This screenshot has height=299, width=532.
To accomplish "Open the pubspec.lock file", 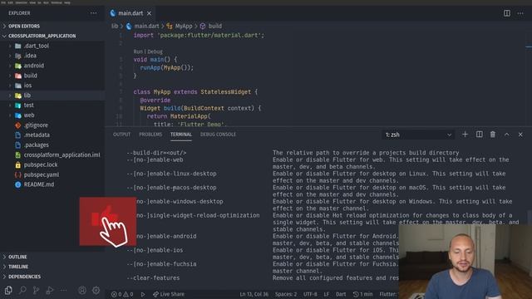I will click(52, 164).
